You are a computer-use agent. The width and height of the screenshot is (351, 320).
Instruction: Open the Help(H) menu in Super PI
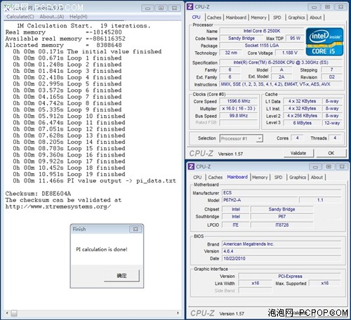[x=79, y=17]
